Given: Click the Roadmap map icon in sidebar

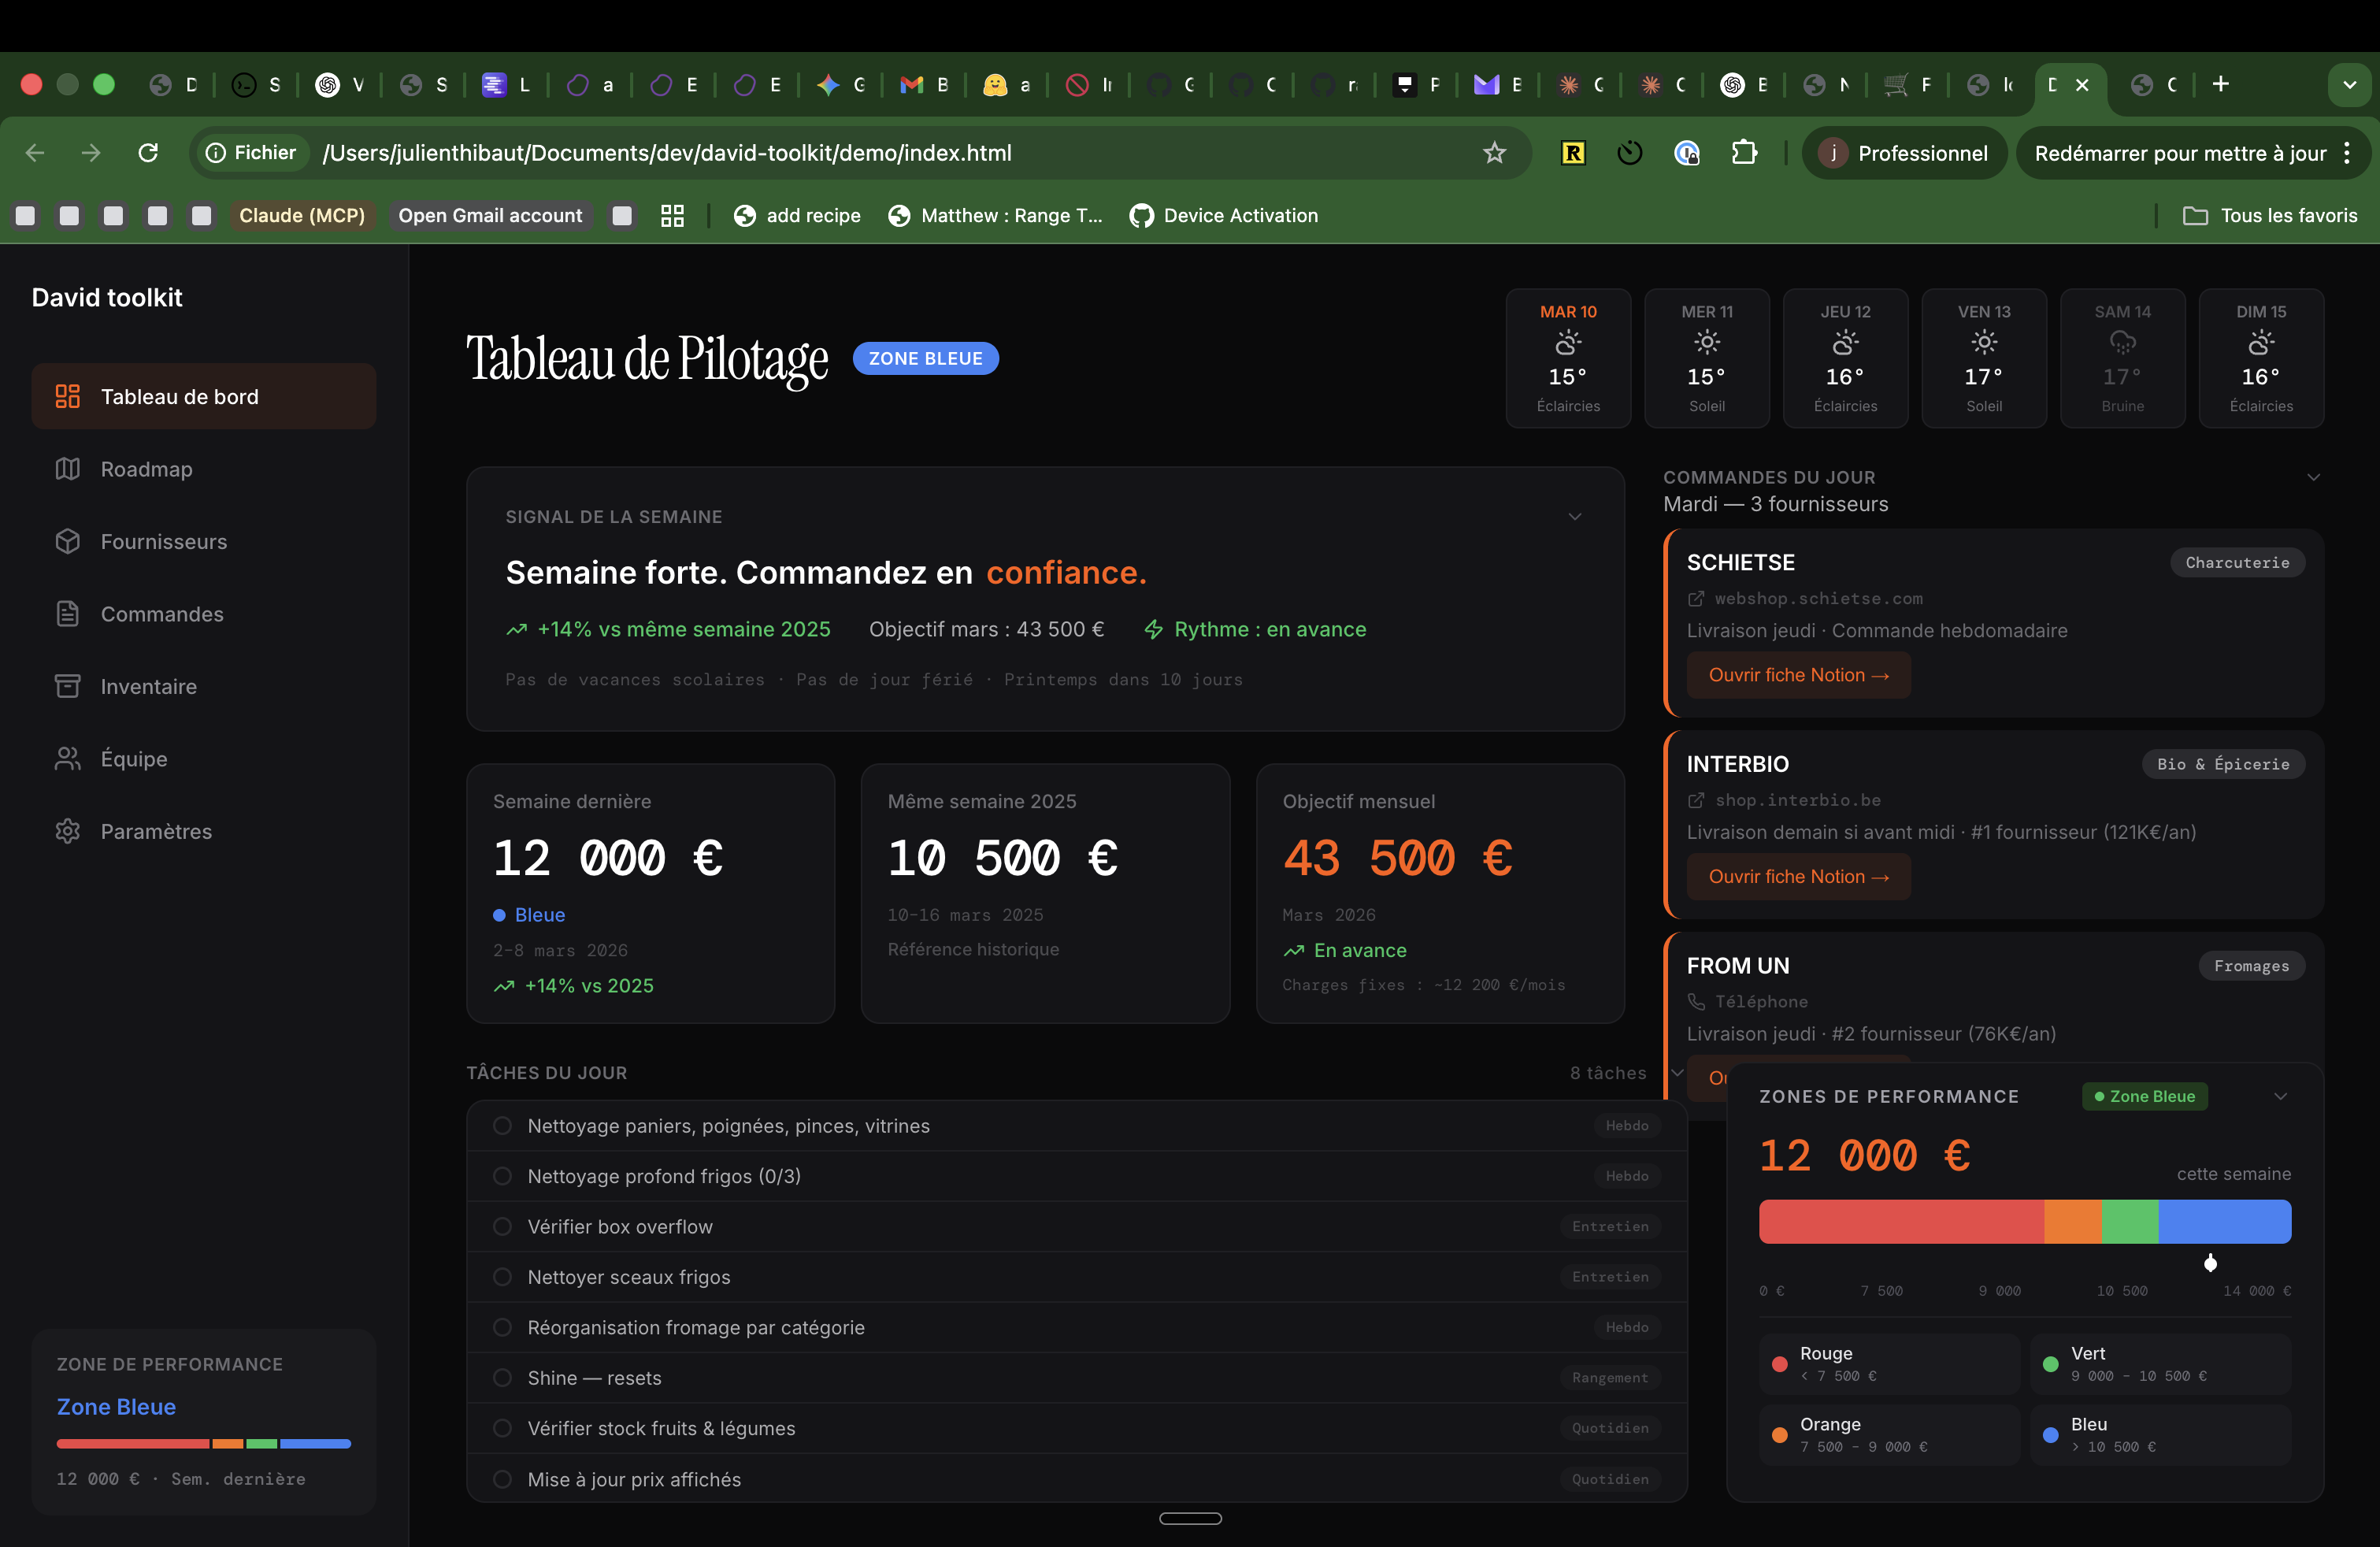Looking at the screenshot, I should (x=67, y=469).
